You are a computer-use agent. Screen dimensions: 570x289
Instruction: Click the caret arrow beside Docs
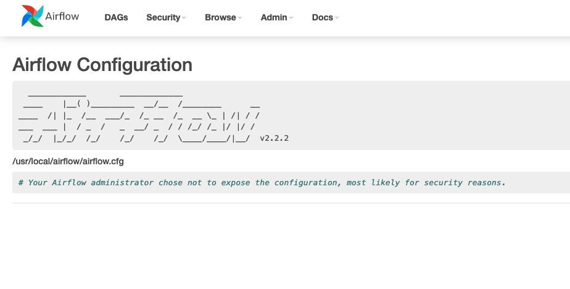[336, 18]
